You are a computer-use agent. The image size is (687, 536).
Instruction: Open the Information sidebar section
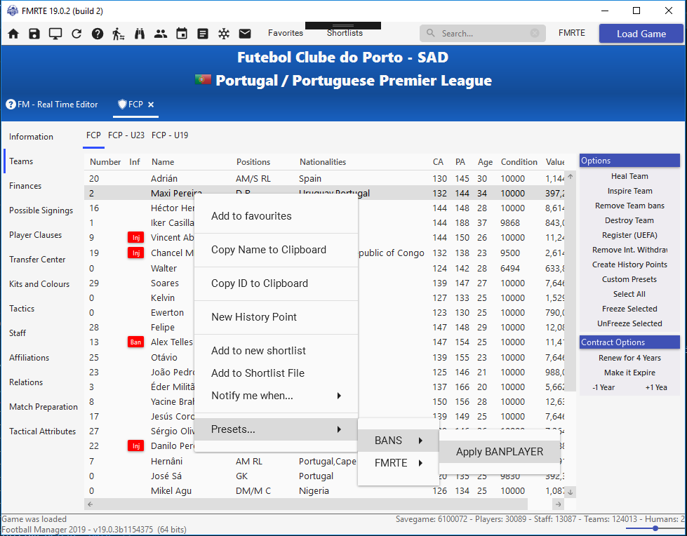pyautogui.click(x=31, y=137)
